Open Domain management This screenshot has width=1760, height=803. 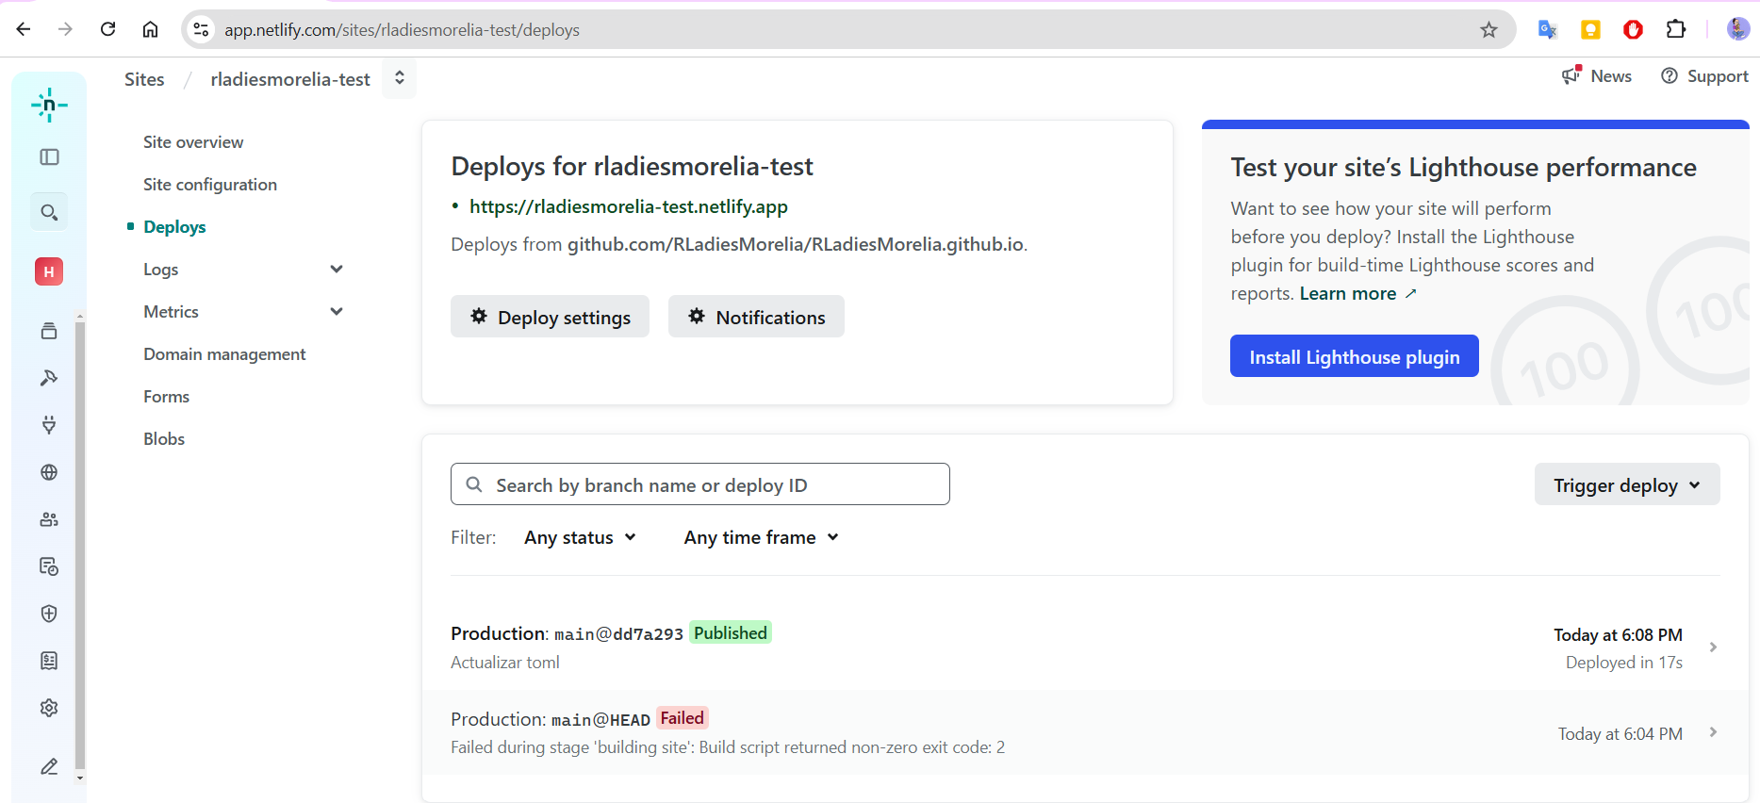point(224,353)
